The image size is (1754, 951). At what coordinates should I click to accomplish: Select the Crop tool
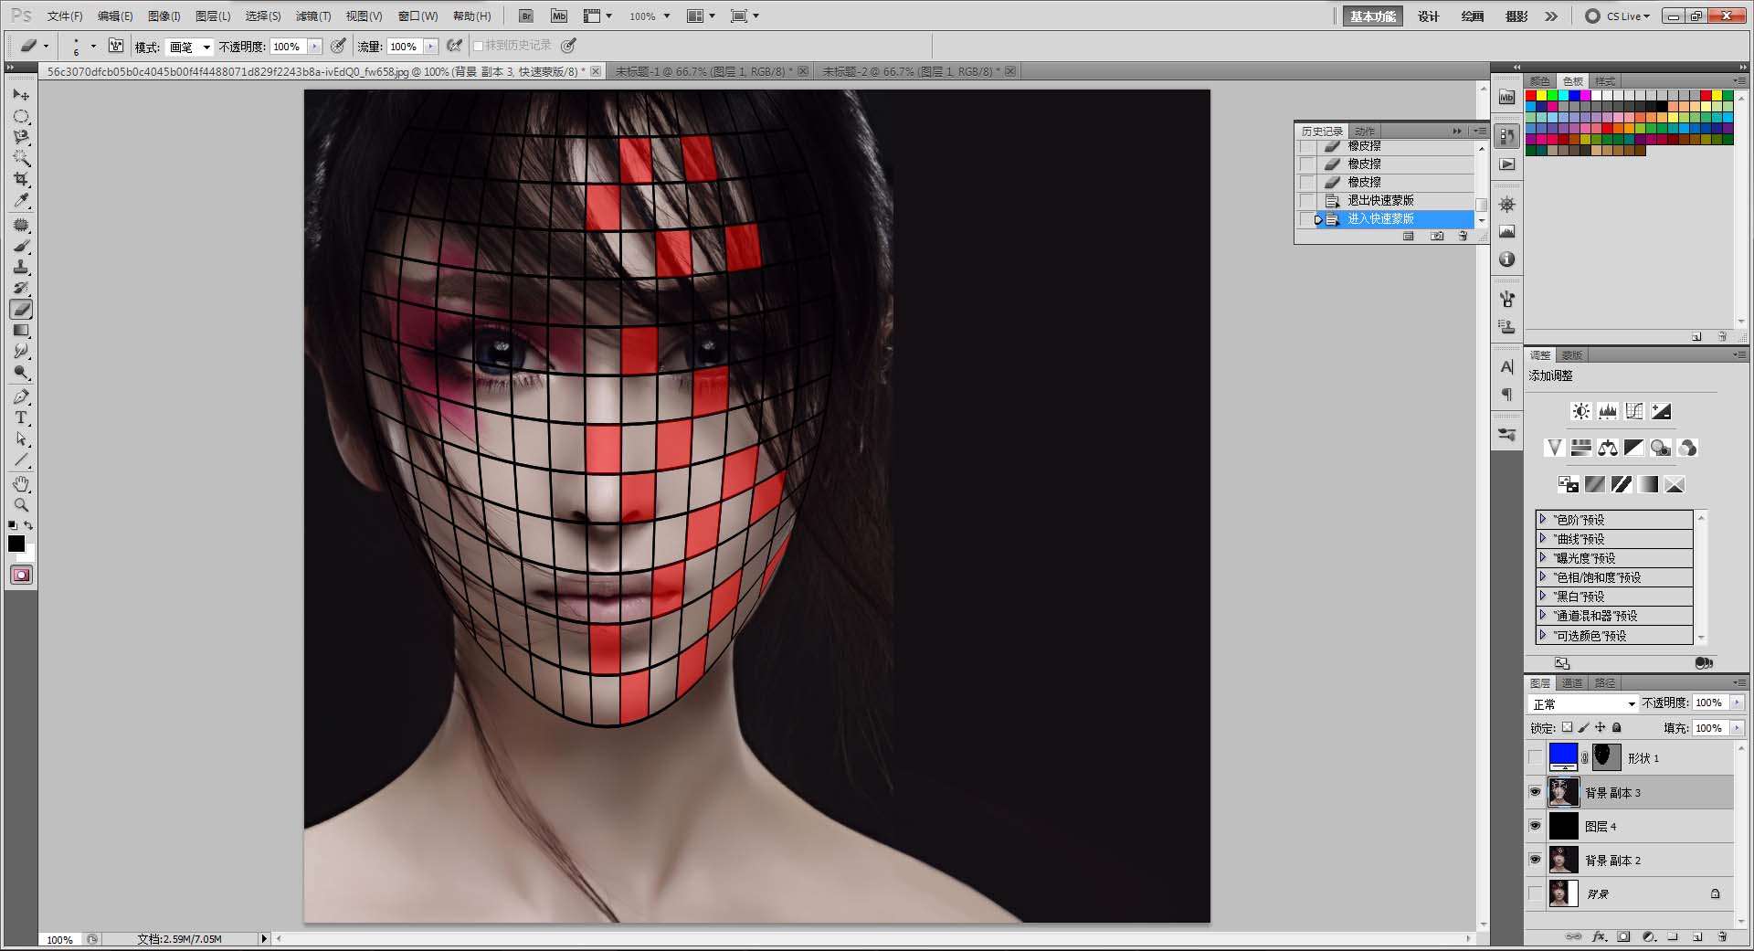pyautogui.click(x=21, y=179)
